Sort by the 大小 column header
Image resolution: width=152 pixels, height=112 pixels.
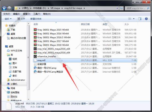127,24
